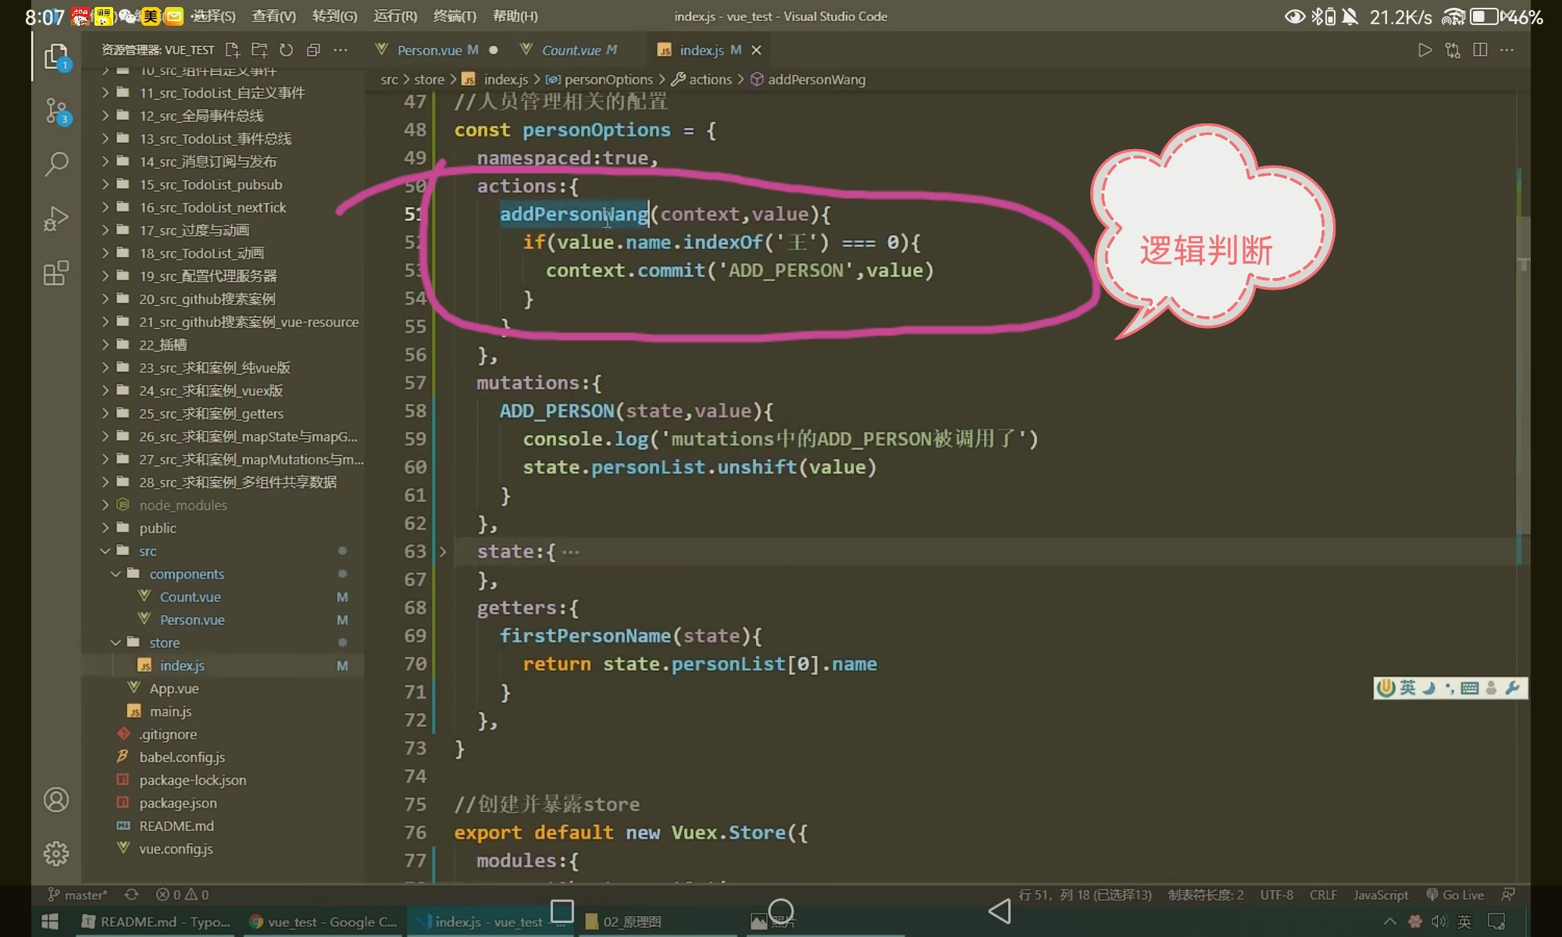Switch to the Person.vue tab
1562x937 pixels.
pos(429,50)
